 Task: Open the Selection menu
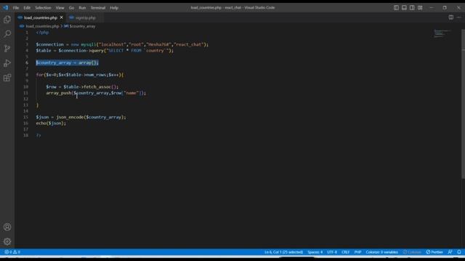(x=43, y=8)
